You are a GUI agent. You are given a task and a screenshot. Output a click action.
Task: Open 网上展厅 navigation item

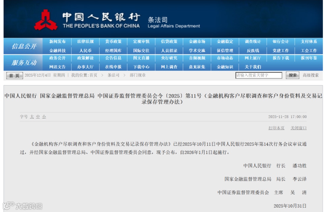coord(253,58)
